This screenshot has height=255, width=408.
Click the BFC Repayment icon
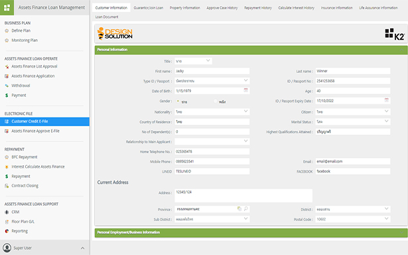(x=7, y=157)
